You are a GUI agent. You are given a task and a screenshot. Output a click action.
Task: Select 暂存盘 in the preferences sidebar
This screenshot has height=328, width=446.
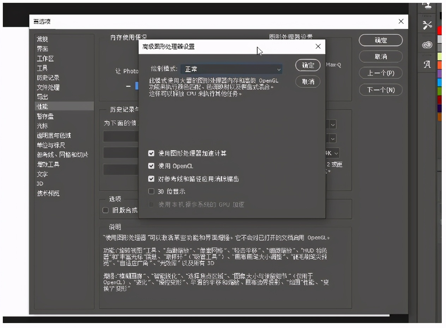point(46,116)
